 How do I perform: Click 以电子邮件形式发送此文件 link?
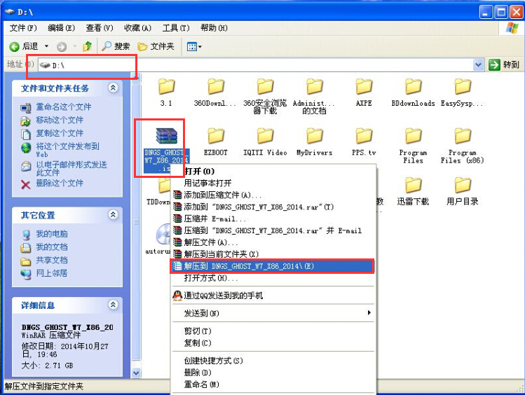click(x=71, y=168)
